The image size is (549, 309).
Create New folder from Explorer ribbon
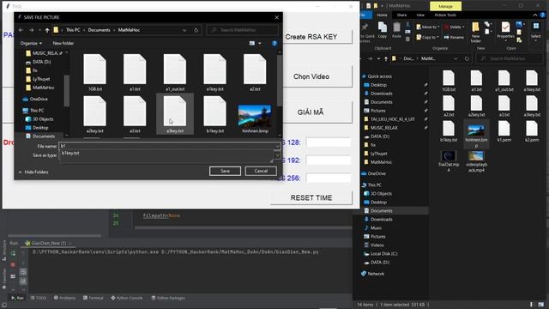pyautogui.click(x=475, y=33)
